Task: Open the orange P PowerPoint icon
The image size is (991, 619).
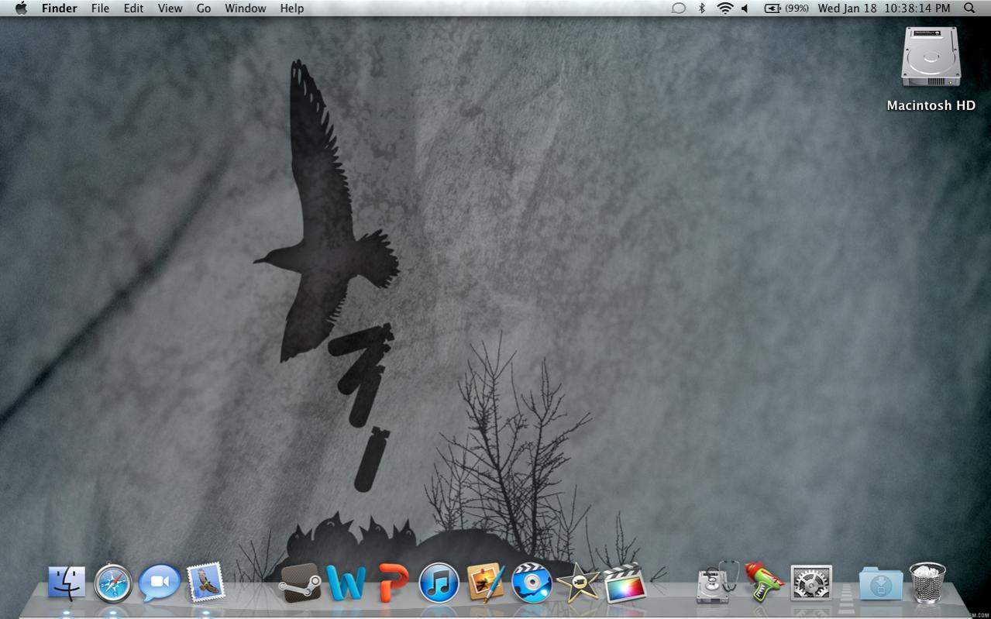Action: (393, 583)
